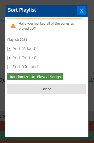Click the playlist number 7984

(x=23, y=40)
